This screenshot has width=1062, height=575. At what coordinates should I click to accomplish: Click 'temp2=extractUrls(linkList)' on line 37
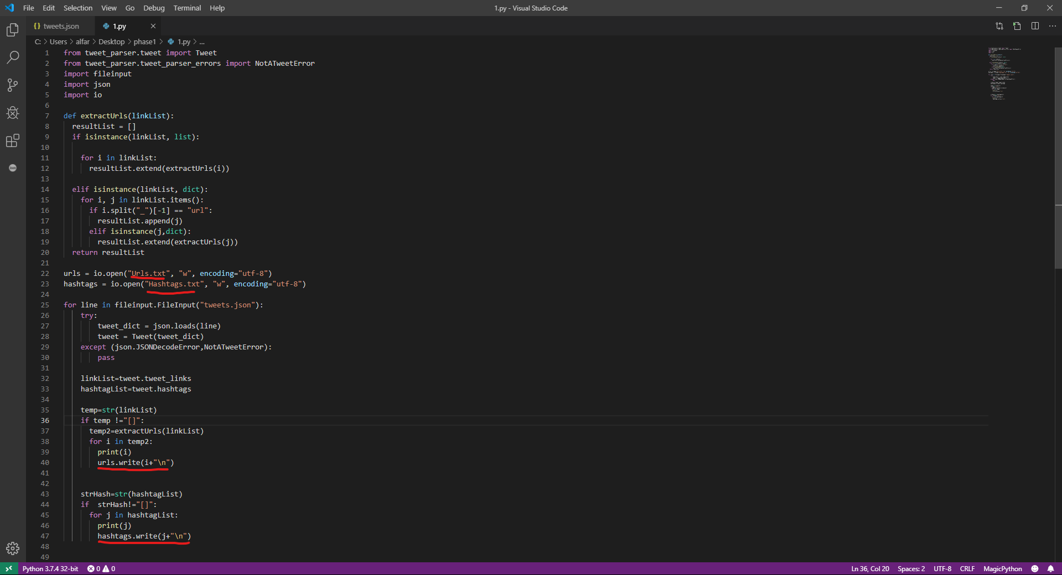click(x=147, y=431)
